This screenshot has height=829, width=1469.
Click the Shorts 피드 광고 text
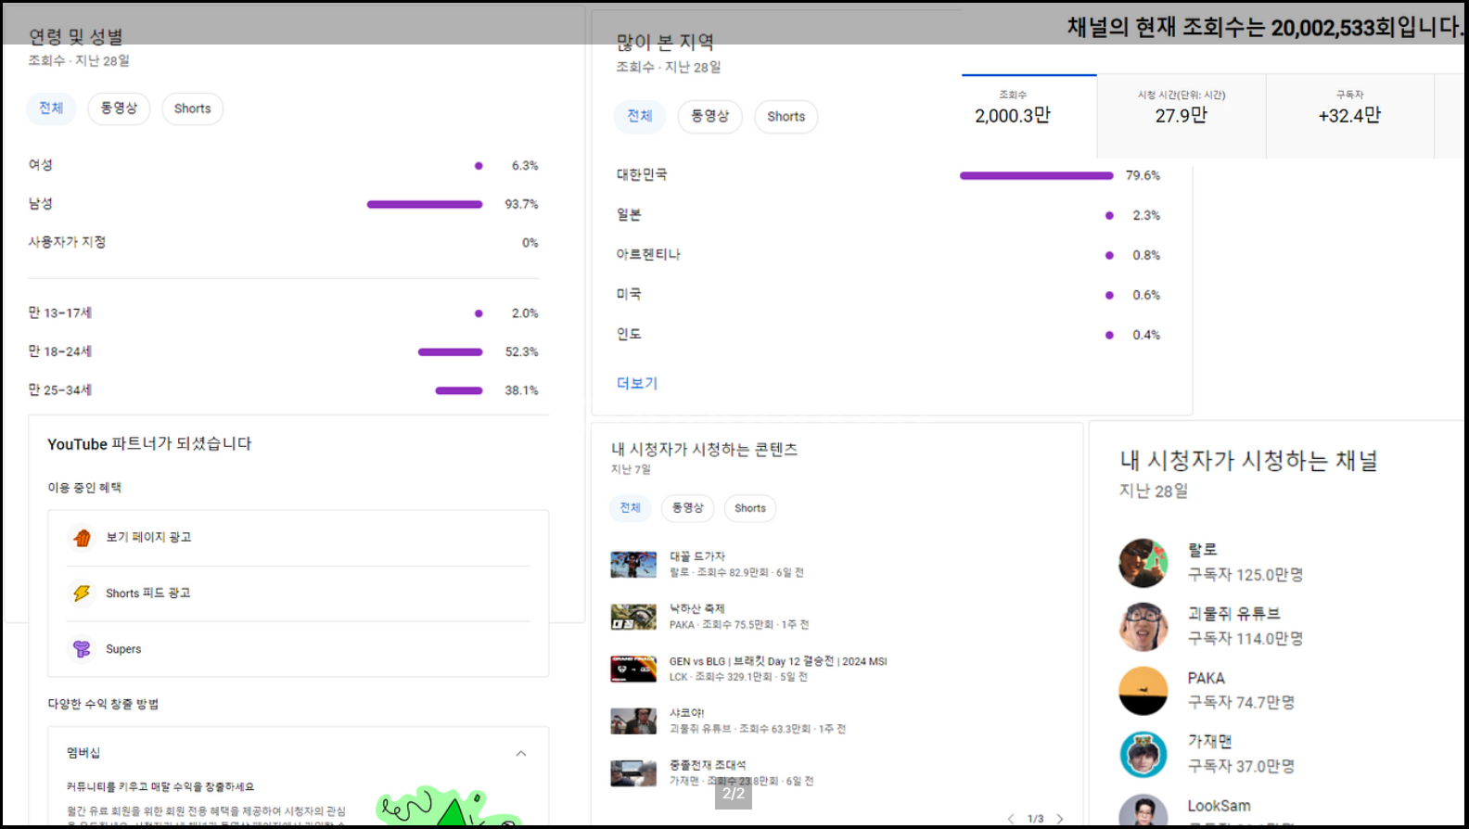[148, 593]
